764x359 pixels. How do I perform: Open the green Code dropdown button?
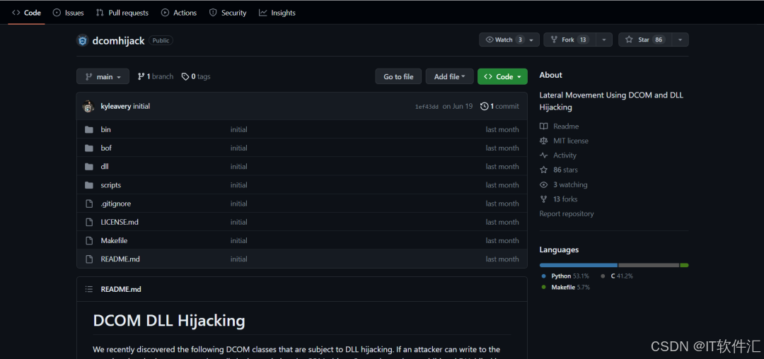[502, 76]
